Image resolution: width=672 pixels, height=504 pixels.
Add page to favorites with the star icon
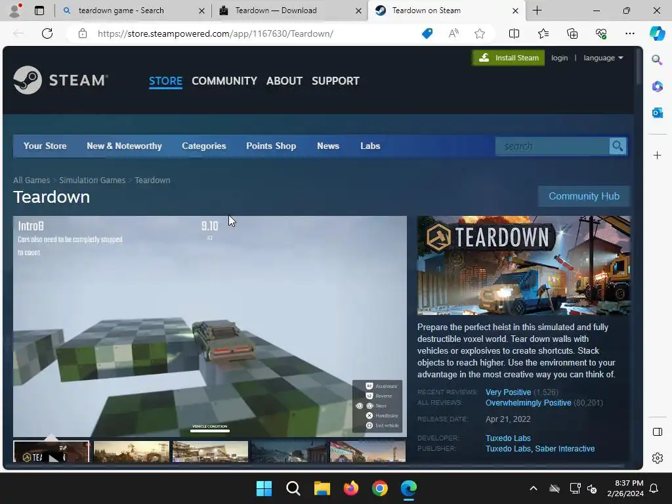[480, 33]
